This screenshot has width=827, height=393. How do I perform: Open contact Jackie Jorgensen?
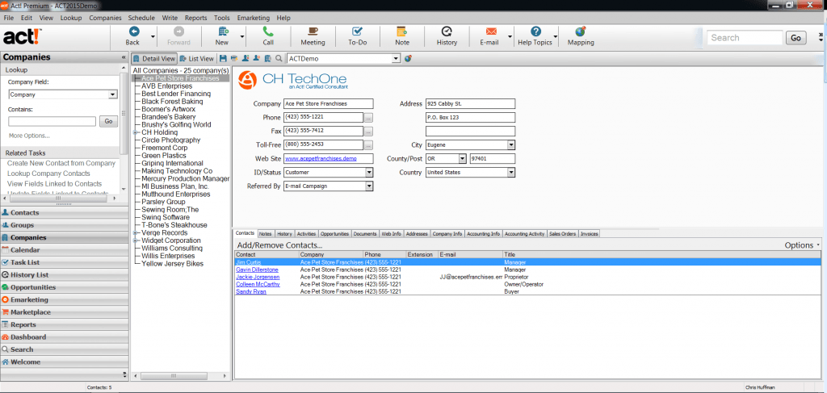coord(258,277)
